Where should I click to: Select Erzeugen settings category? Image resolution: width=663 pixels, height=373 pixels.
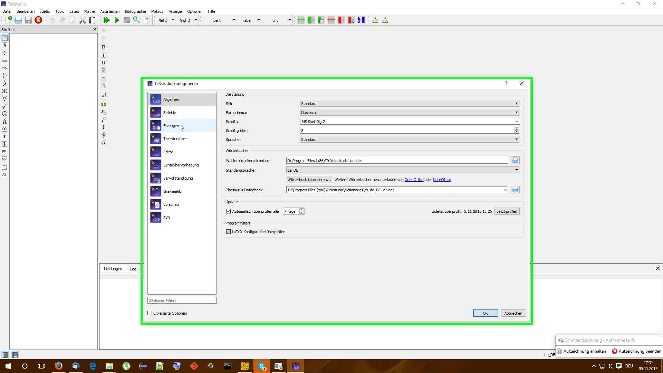click(x=182, y=126)
